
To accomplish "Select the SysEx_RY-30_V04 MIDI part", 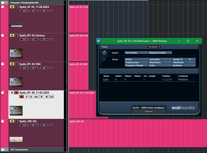I will tap(79, 76).
